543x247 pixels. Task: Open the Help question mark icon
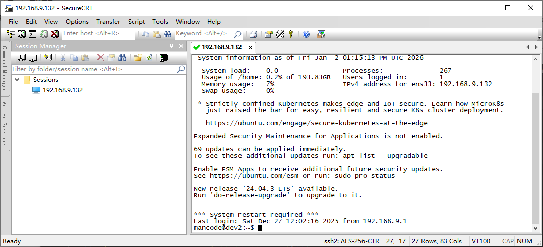[x=306, y=34]
